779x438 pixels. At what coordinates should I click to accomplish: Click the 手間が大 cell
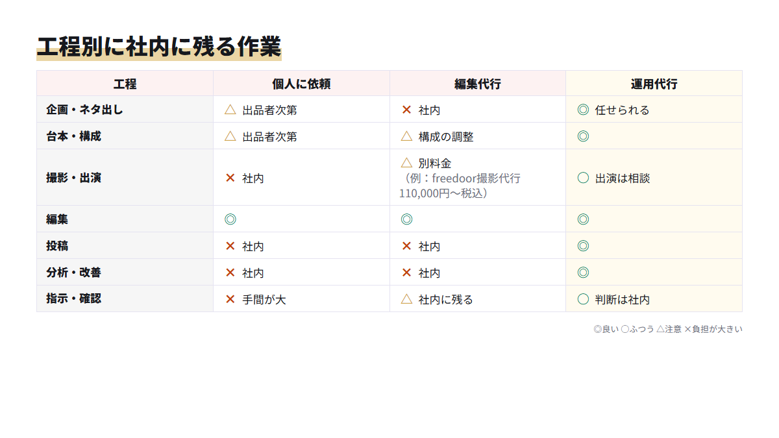pyautogui.click(x=301, y=299)
